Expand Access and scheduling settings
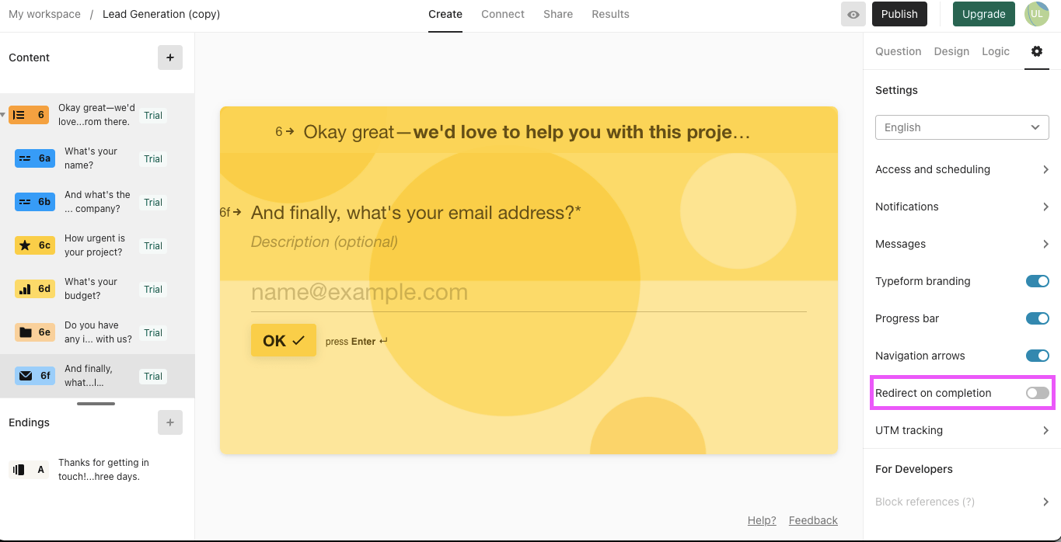 (962, 169)
